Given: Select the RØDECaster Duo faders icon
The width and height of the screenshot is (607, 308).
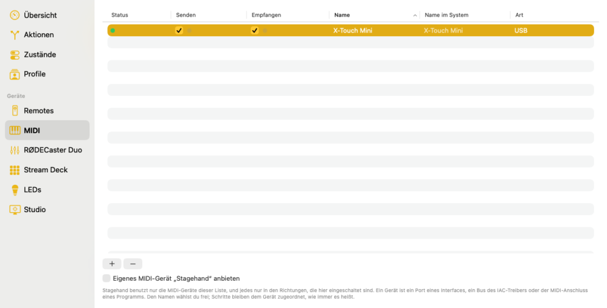Looking at the screenshot, I should [x=15, y=150].
